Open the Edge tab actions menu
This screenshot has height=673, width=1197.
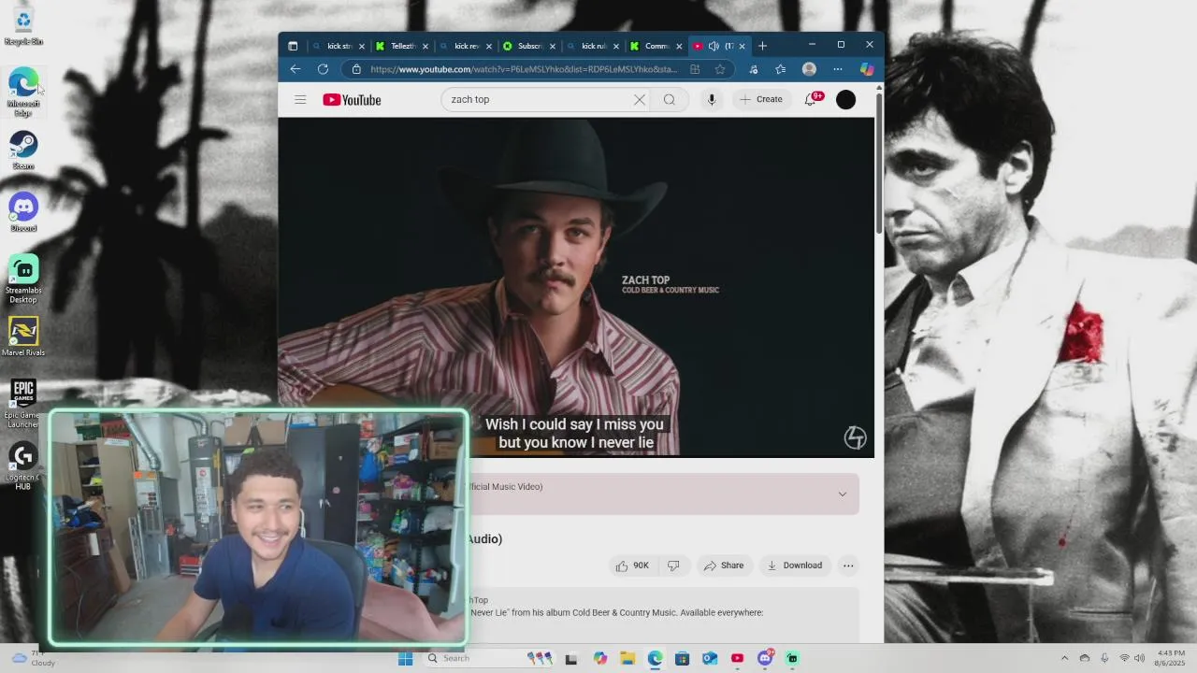pyautogui.click(x=293, y=46)
